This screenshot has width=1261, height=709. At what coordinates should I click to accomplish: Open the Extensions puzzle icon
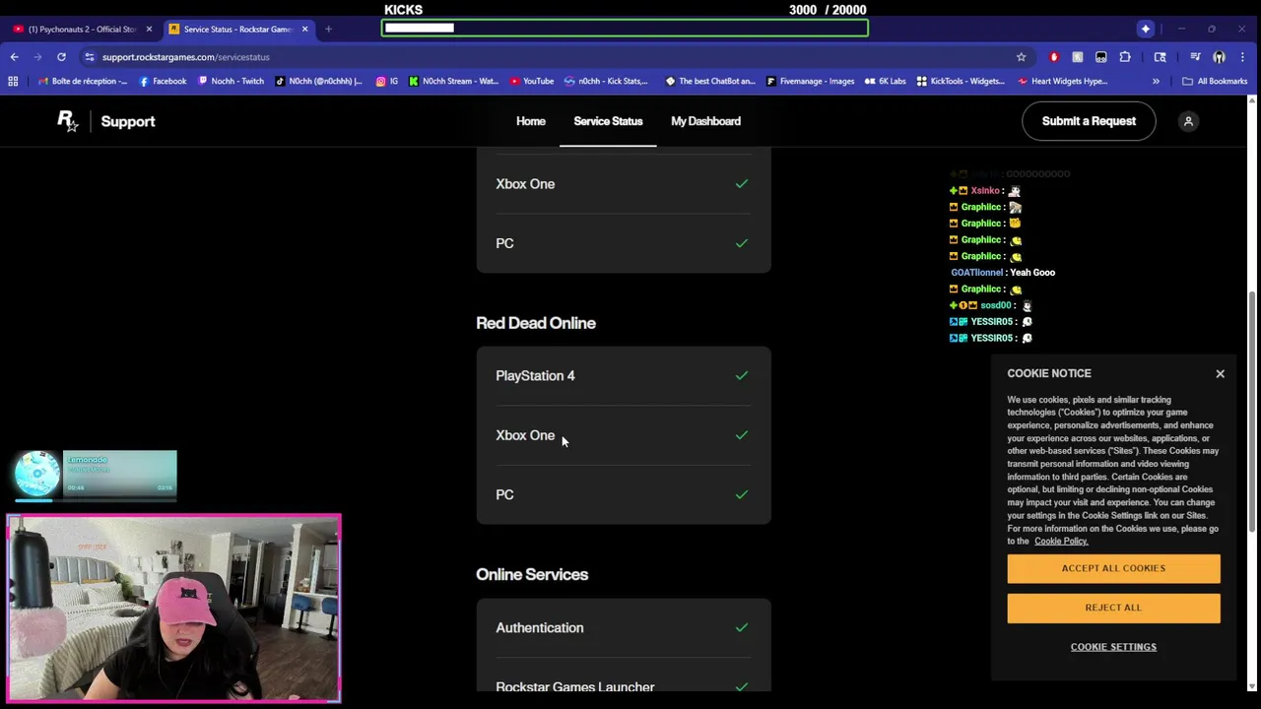[x=1125, y=57]
